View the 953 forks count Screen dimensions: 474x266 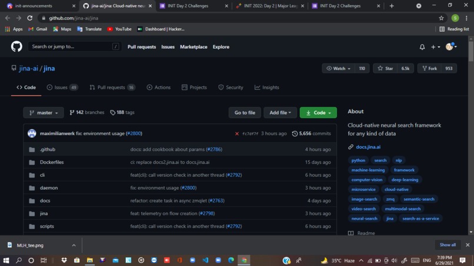449,69
